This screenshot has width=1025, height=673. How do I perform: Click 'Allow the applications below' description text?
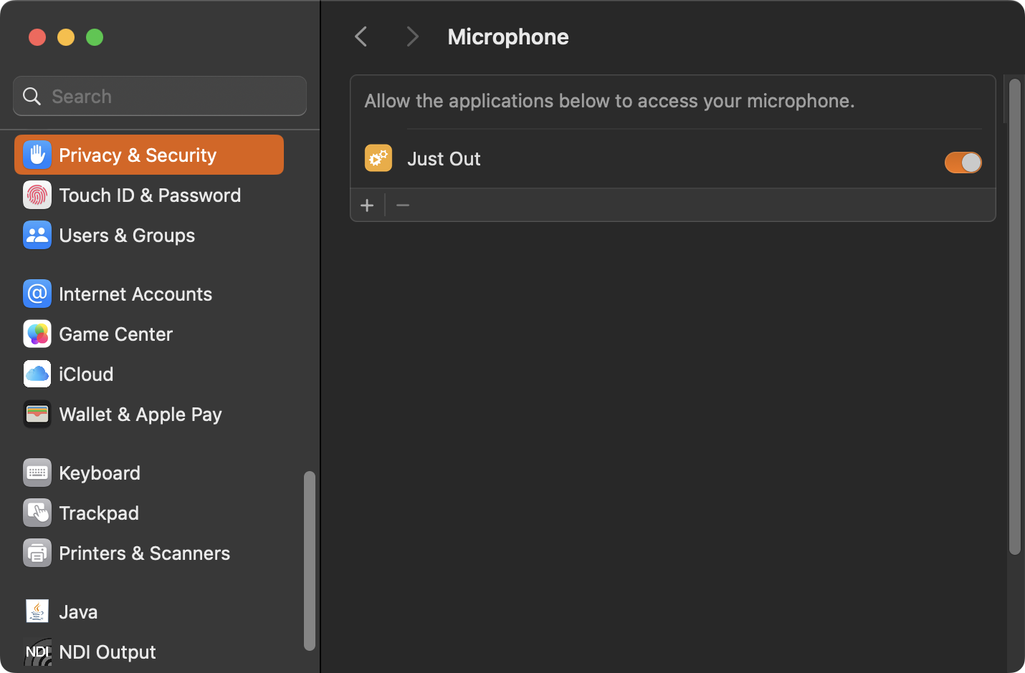609,101
